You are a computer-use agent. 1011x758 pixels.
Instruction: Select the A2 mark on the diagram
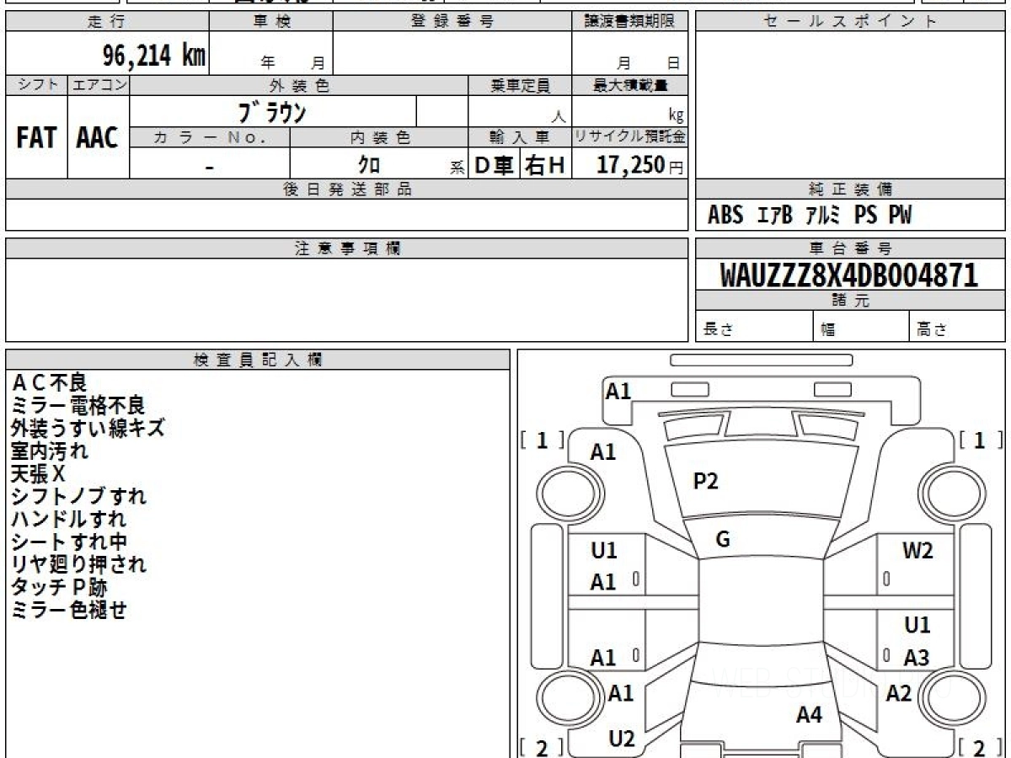pos(899,693)
